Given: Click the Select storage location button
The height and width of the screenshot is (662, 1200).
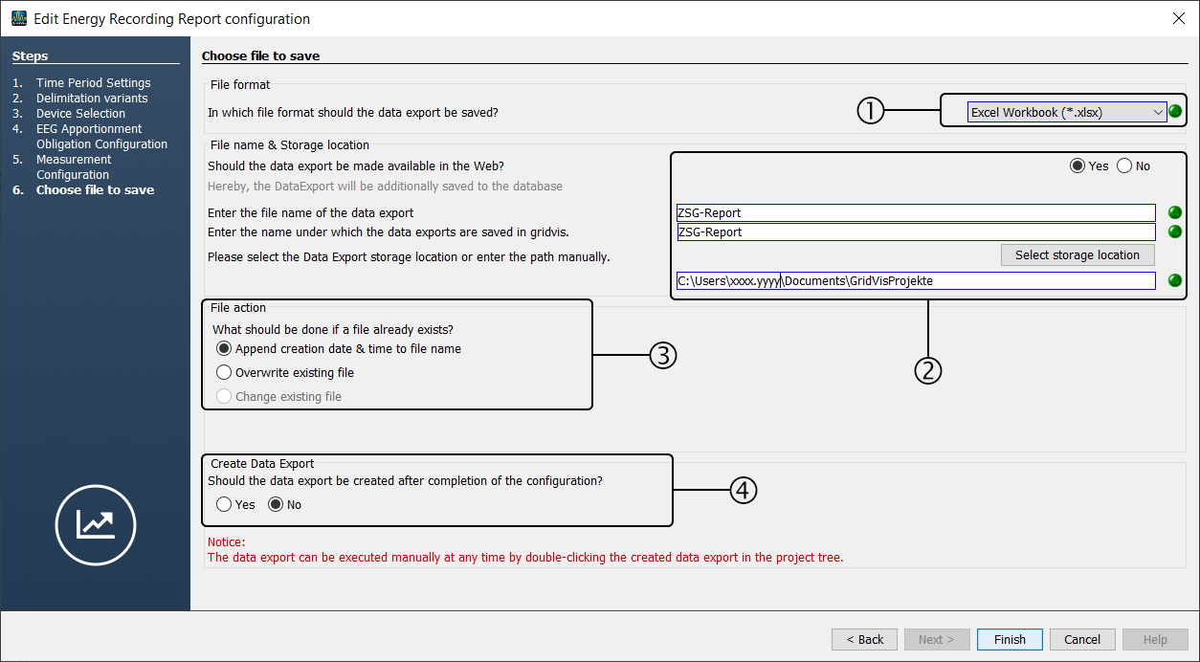Looking at the screenshot, I should [1078, 255].
